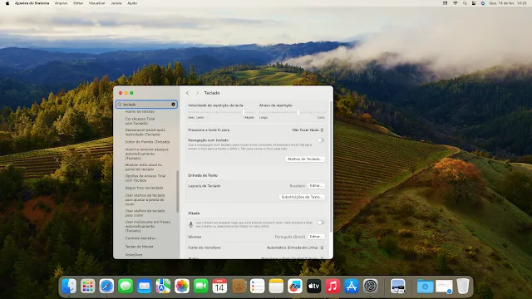Launch FaceTime from the Dock
The image size is (532, 299).
[x=201, y=286]
